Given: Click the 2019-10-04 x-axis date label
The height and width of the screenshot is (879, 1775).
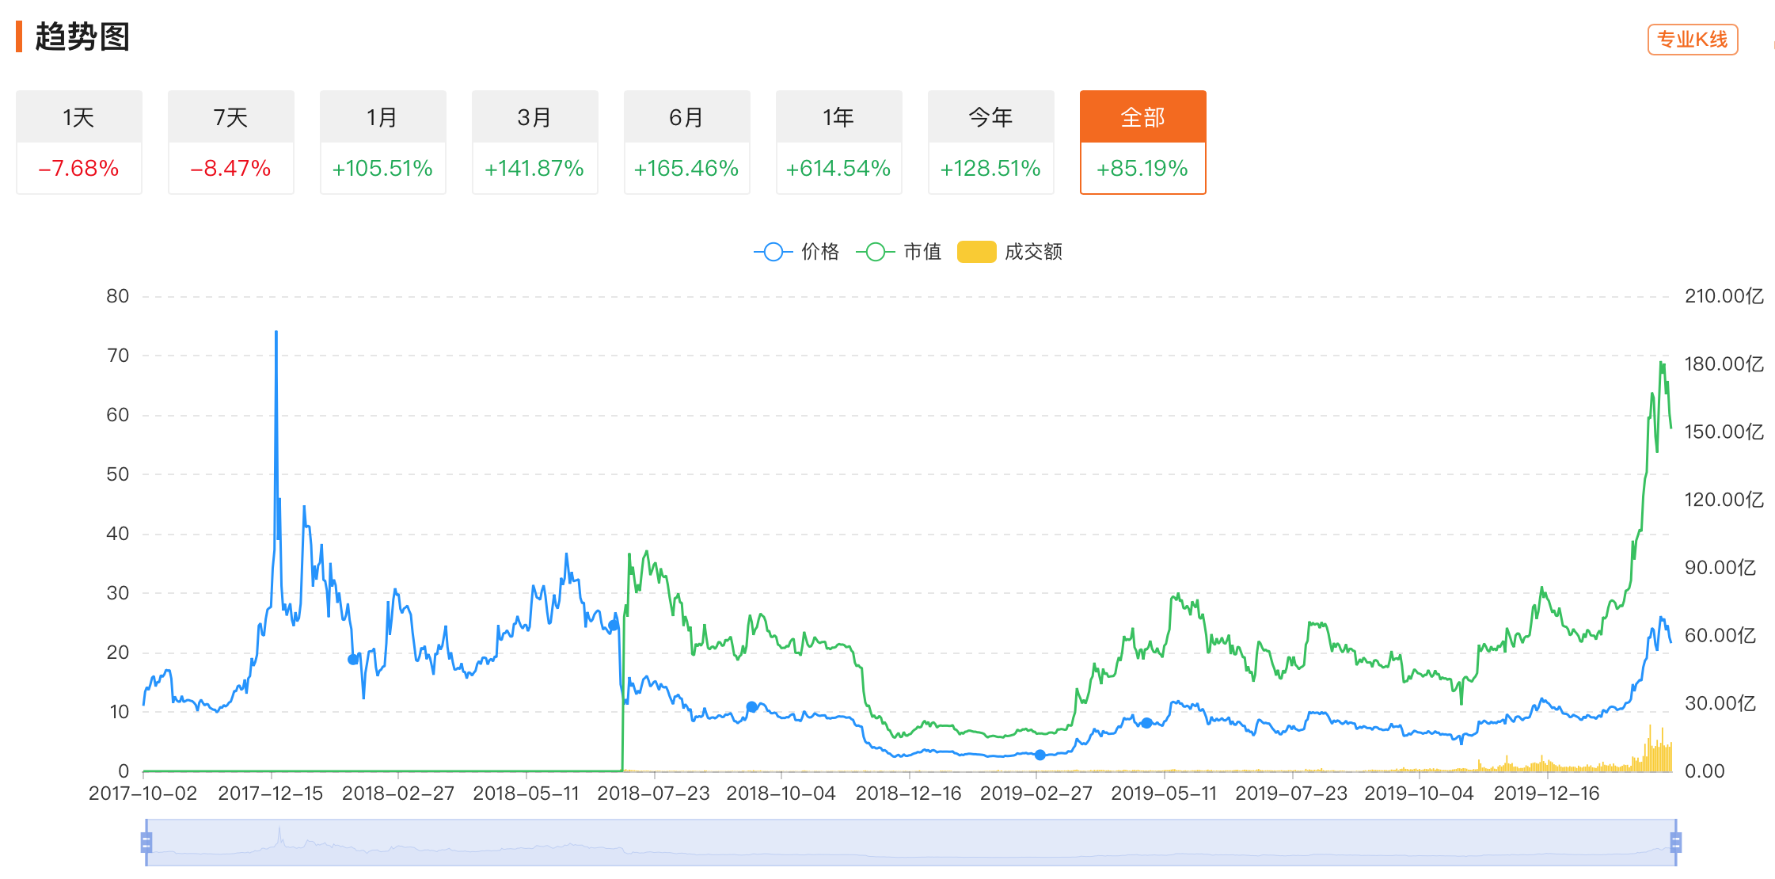Looking at the screenshot, I should 1420,793.
